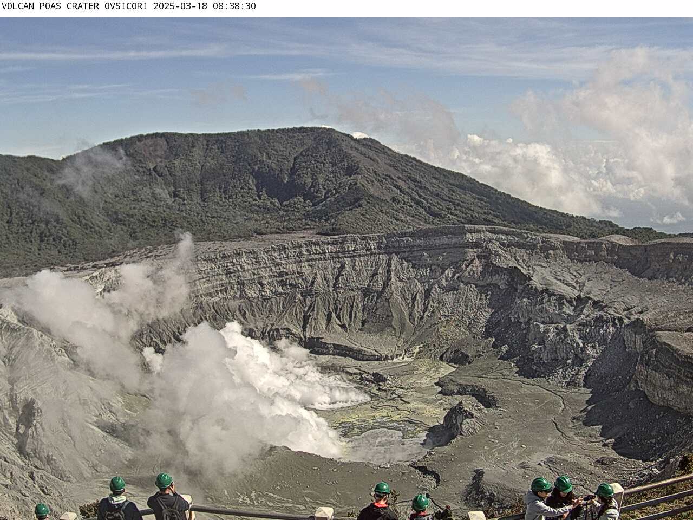Click the timestamp '2025-03-18 08:38:30'

pos(205,6)
